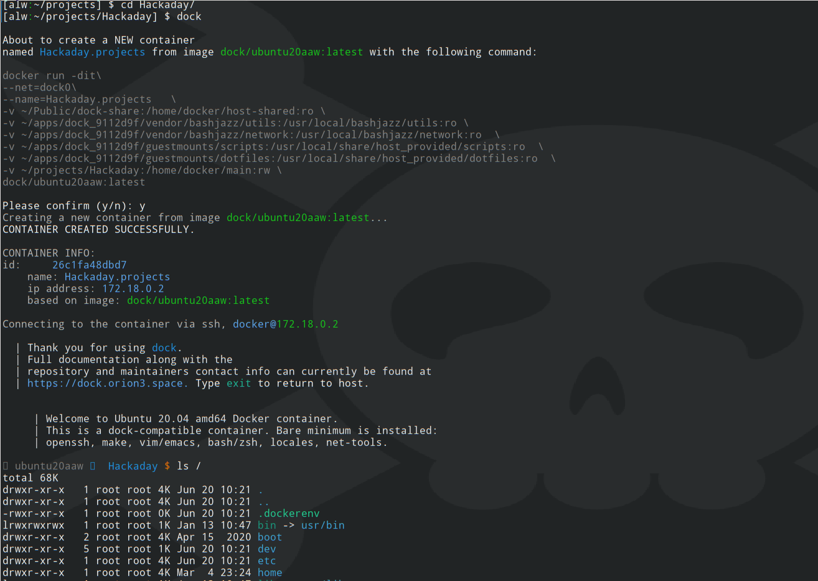Select the bin symlink pointing to usr/bin
Image resolution: width=818 pixels, height=581 pixels.
[266, 525]
